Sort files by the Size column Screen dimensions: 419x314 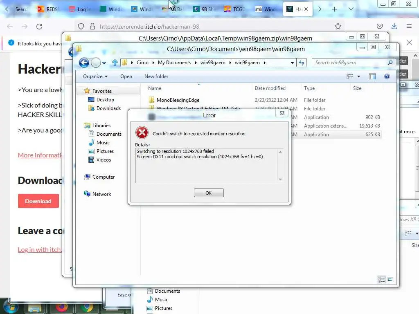click(x=357, y=88)
